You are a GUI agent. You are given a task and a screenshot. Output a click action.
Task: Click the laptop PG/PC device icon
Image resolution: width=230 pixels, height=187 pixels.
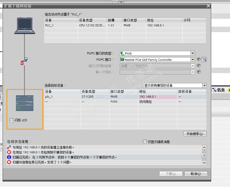tap(25, 26)
